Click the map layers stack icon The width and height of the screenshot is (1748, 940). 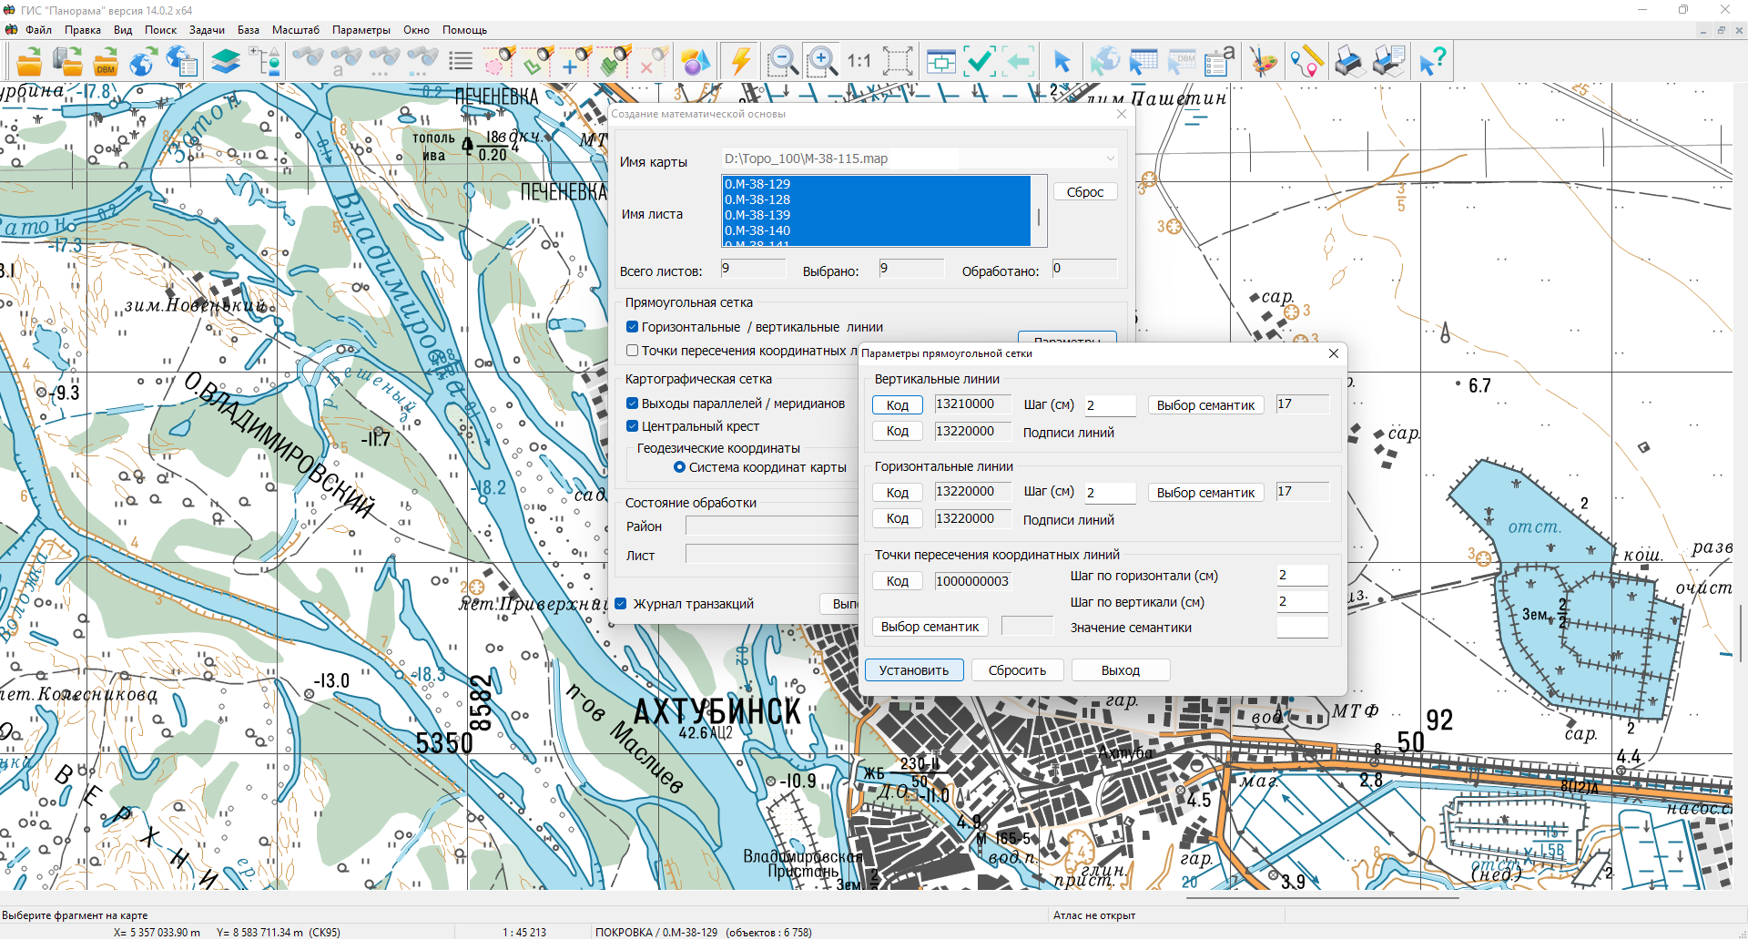click(226, 62)
